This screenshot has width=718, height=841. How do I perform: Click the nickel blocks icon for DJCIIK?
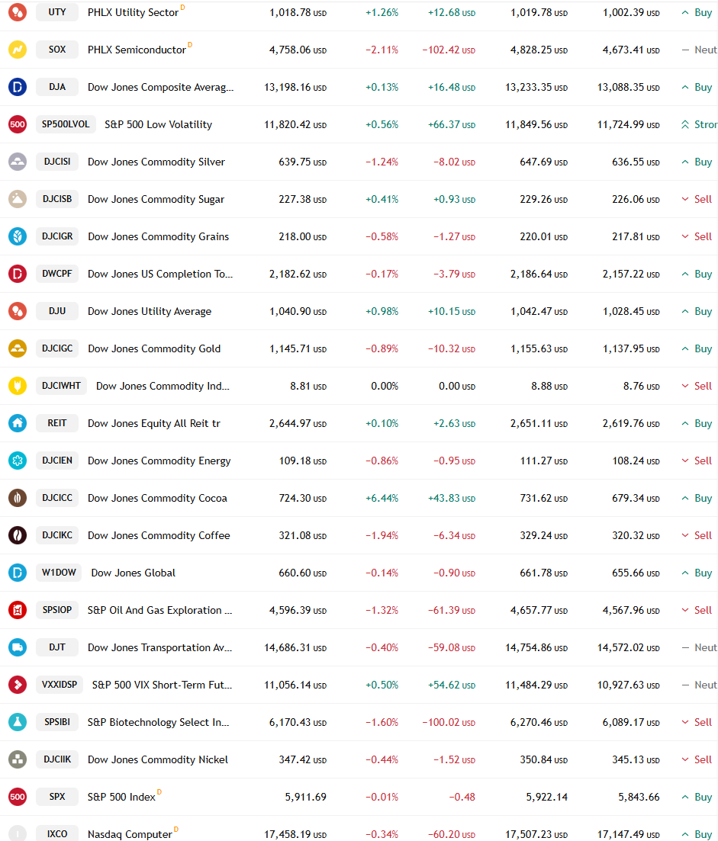pos(18,759)
